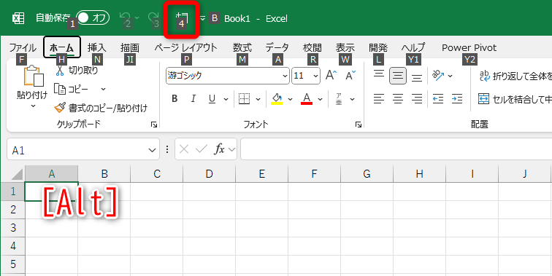Click inside the formula bar
The height and width of the screenshot is (276, 552).
coord(396,149)
